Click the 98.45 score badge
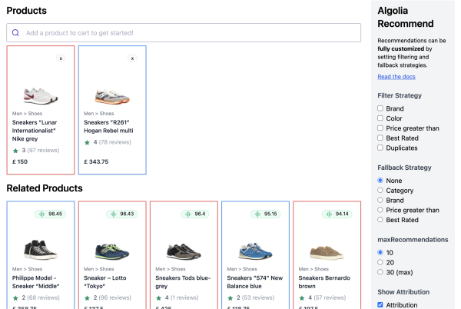The height and width of the screenshot is (309, 461). click(50, 214)
